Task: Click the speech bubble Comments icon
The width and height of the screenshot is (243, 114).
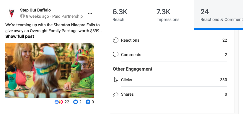Action: (116, 55)
